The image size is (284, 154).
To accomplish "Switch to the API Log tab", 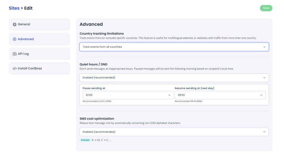I will [x=39, y=54].
